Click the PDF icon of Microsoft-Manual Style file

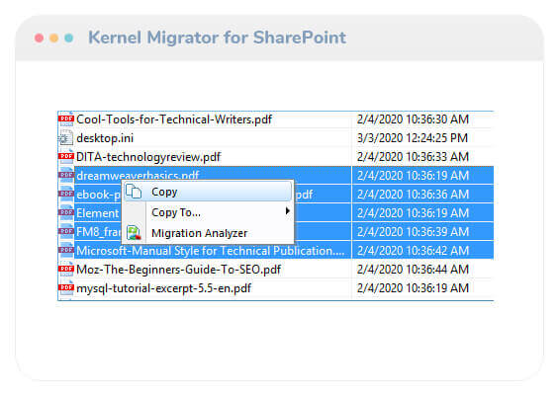pyautogui.click(x=66, y=251)
